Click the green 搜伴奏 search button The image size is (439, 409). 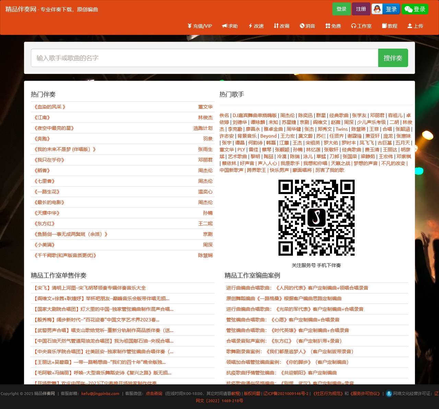[393, 58]
